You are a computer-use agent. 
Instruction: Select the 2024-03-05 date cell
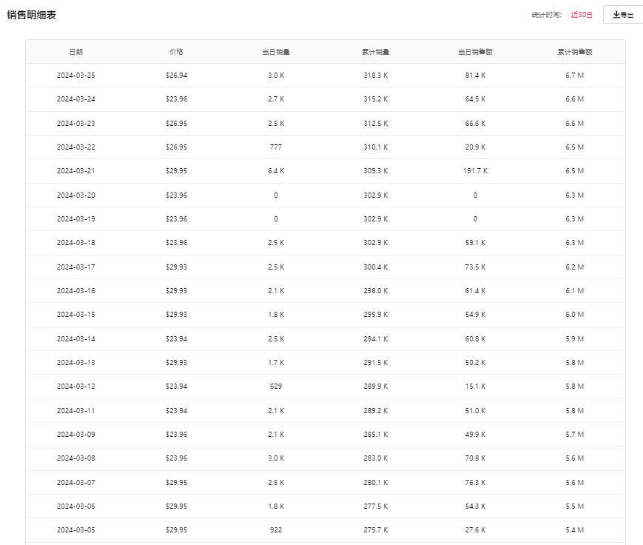coord(75,530)
